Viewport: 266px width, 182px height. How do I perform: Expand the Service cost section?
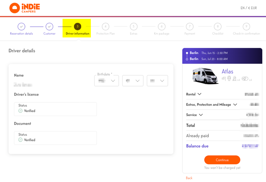(x=194, y=115)
